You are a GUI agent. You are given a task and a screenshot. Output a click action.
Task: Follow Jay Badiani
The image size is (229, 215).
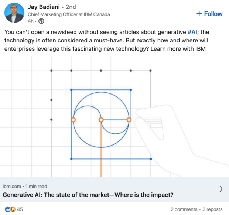tap(209, 14)
